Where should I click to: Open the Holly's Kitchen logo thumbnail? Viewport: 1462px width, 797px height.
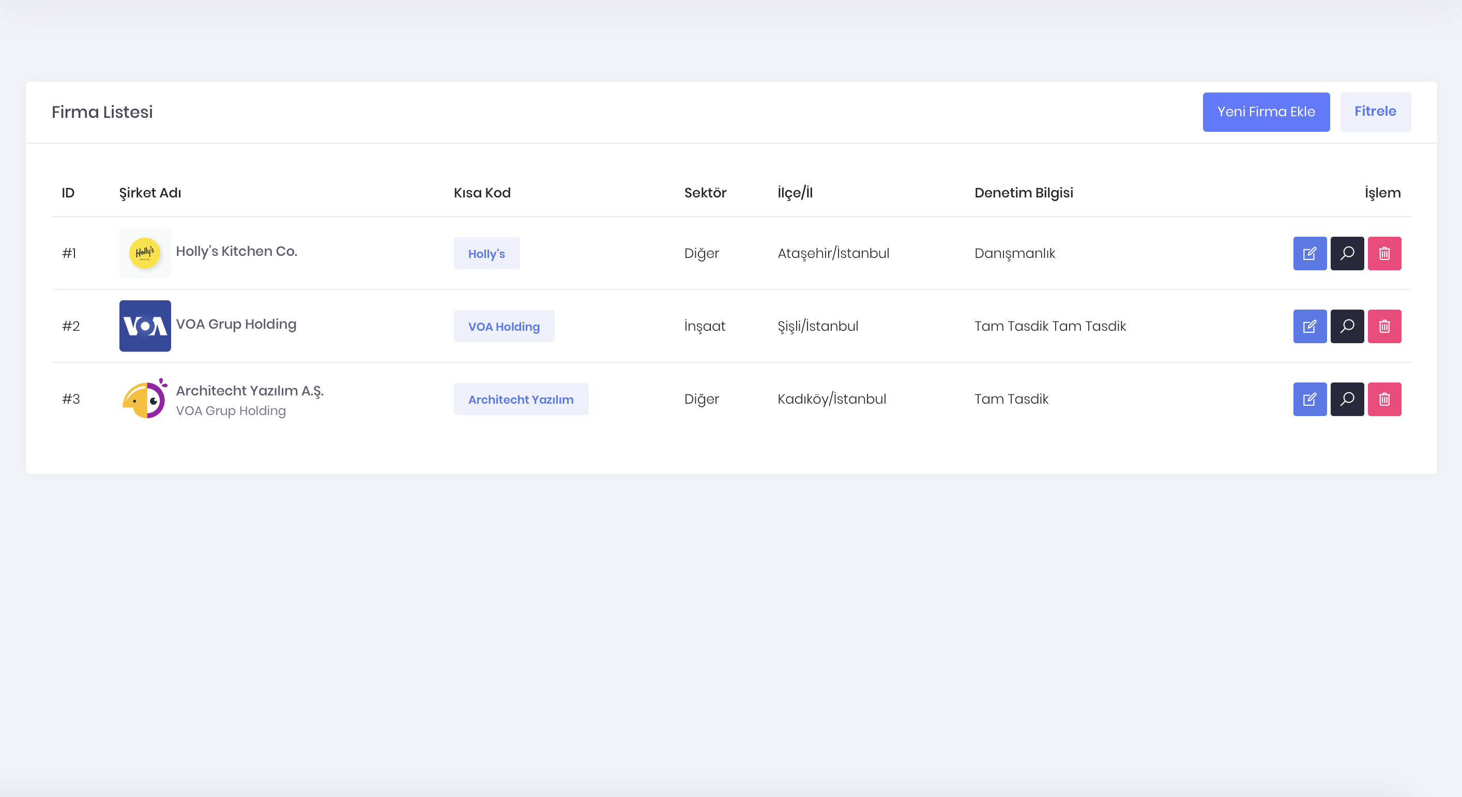coord(145,253)
